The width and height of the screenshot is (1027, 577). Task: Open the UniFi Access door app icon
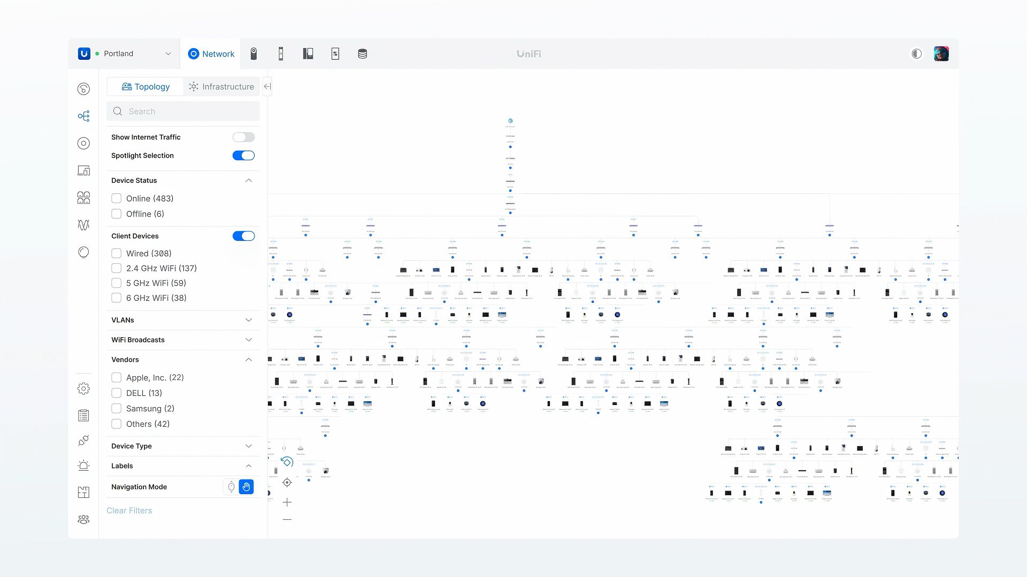(x=281, y=53)
